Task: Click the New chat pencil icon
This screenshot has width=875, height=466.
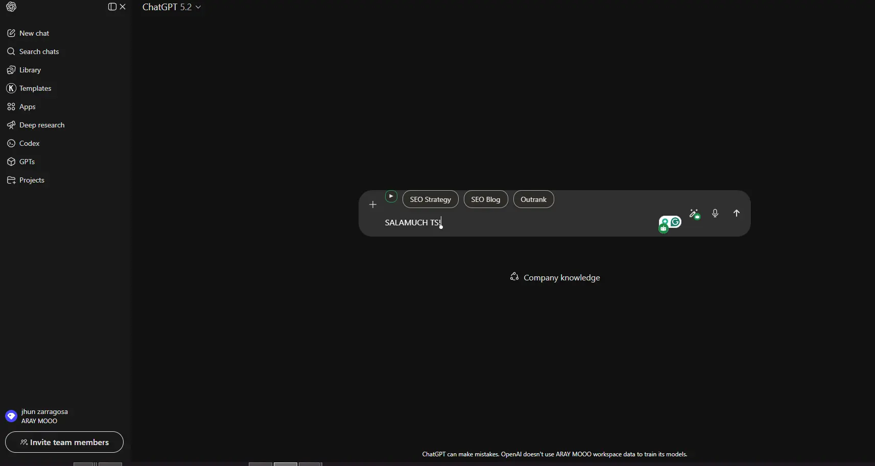Action: [11, 33]
